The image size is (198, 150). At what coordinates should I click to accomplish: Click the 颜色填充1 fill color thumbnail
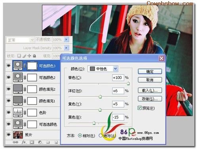click(x=18, y=101)
